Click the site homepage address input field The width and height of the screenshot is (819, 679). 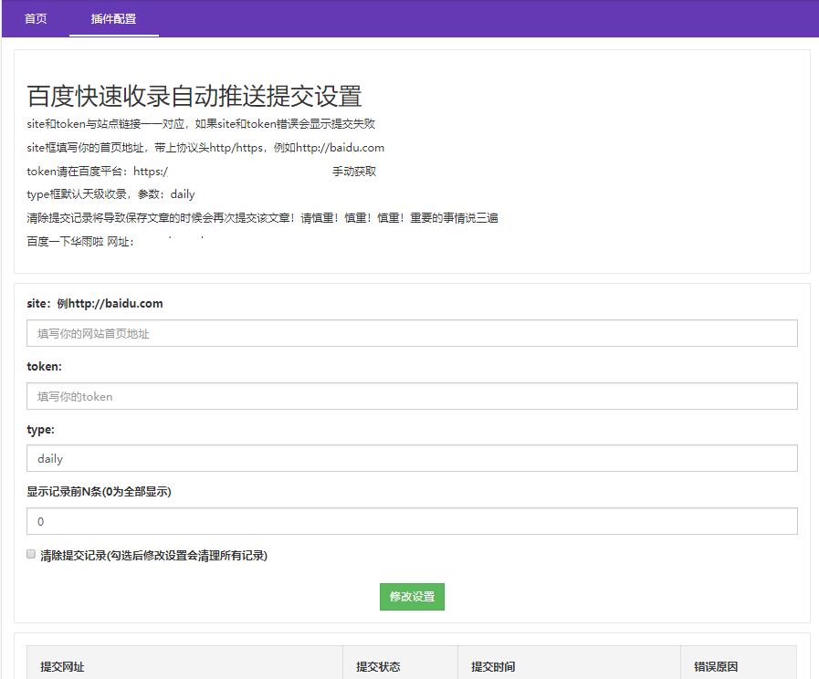pyautogui.click(x=409, y=332)
